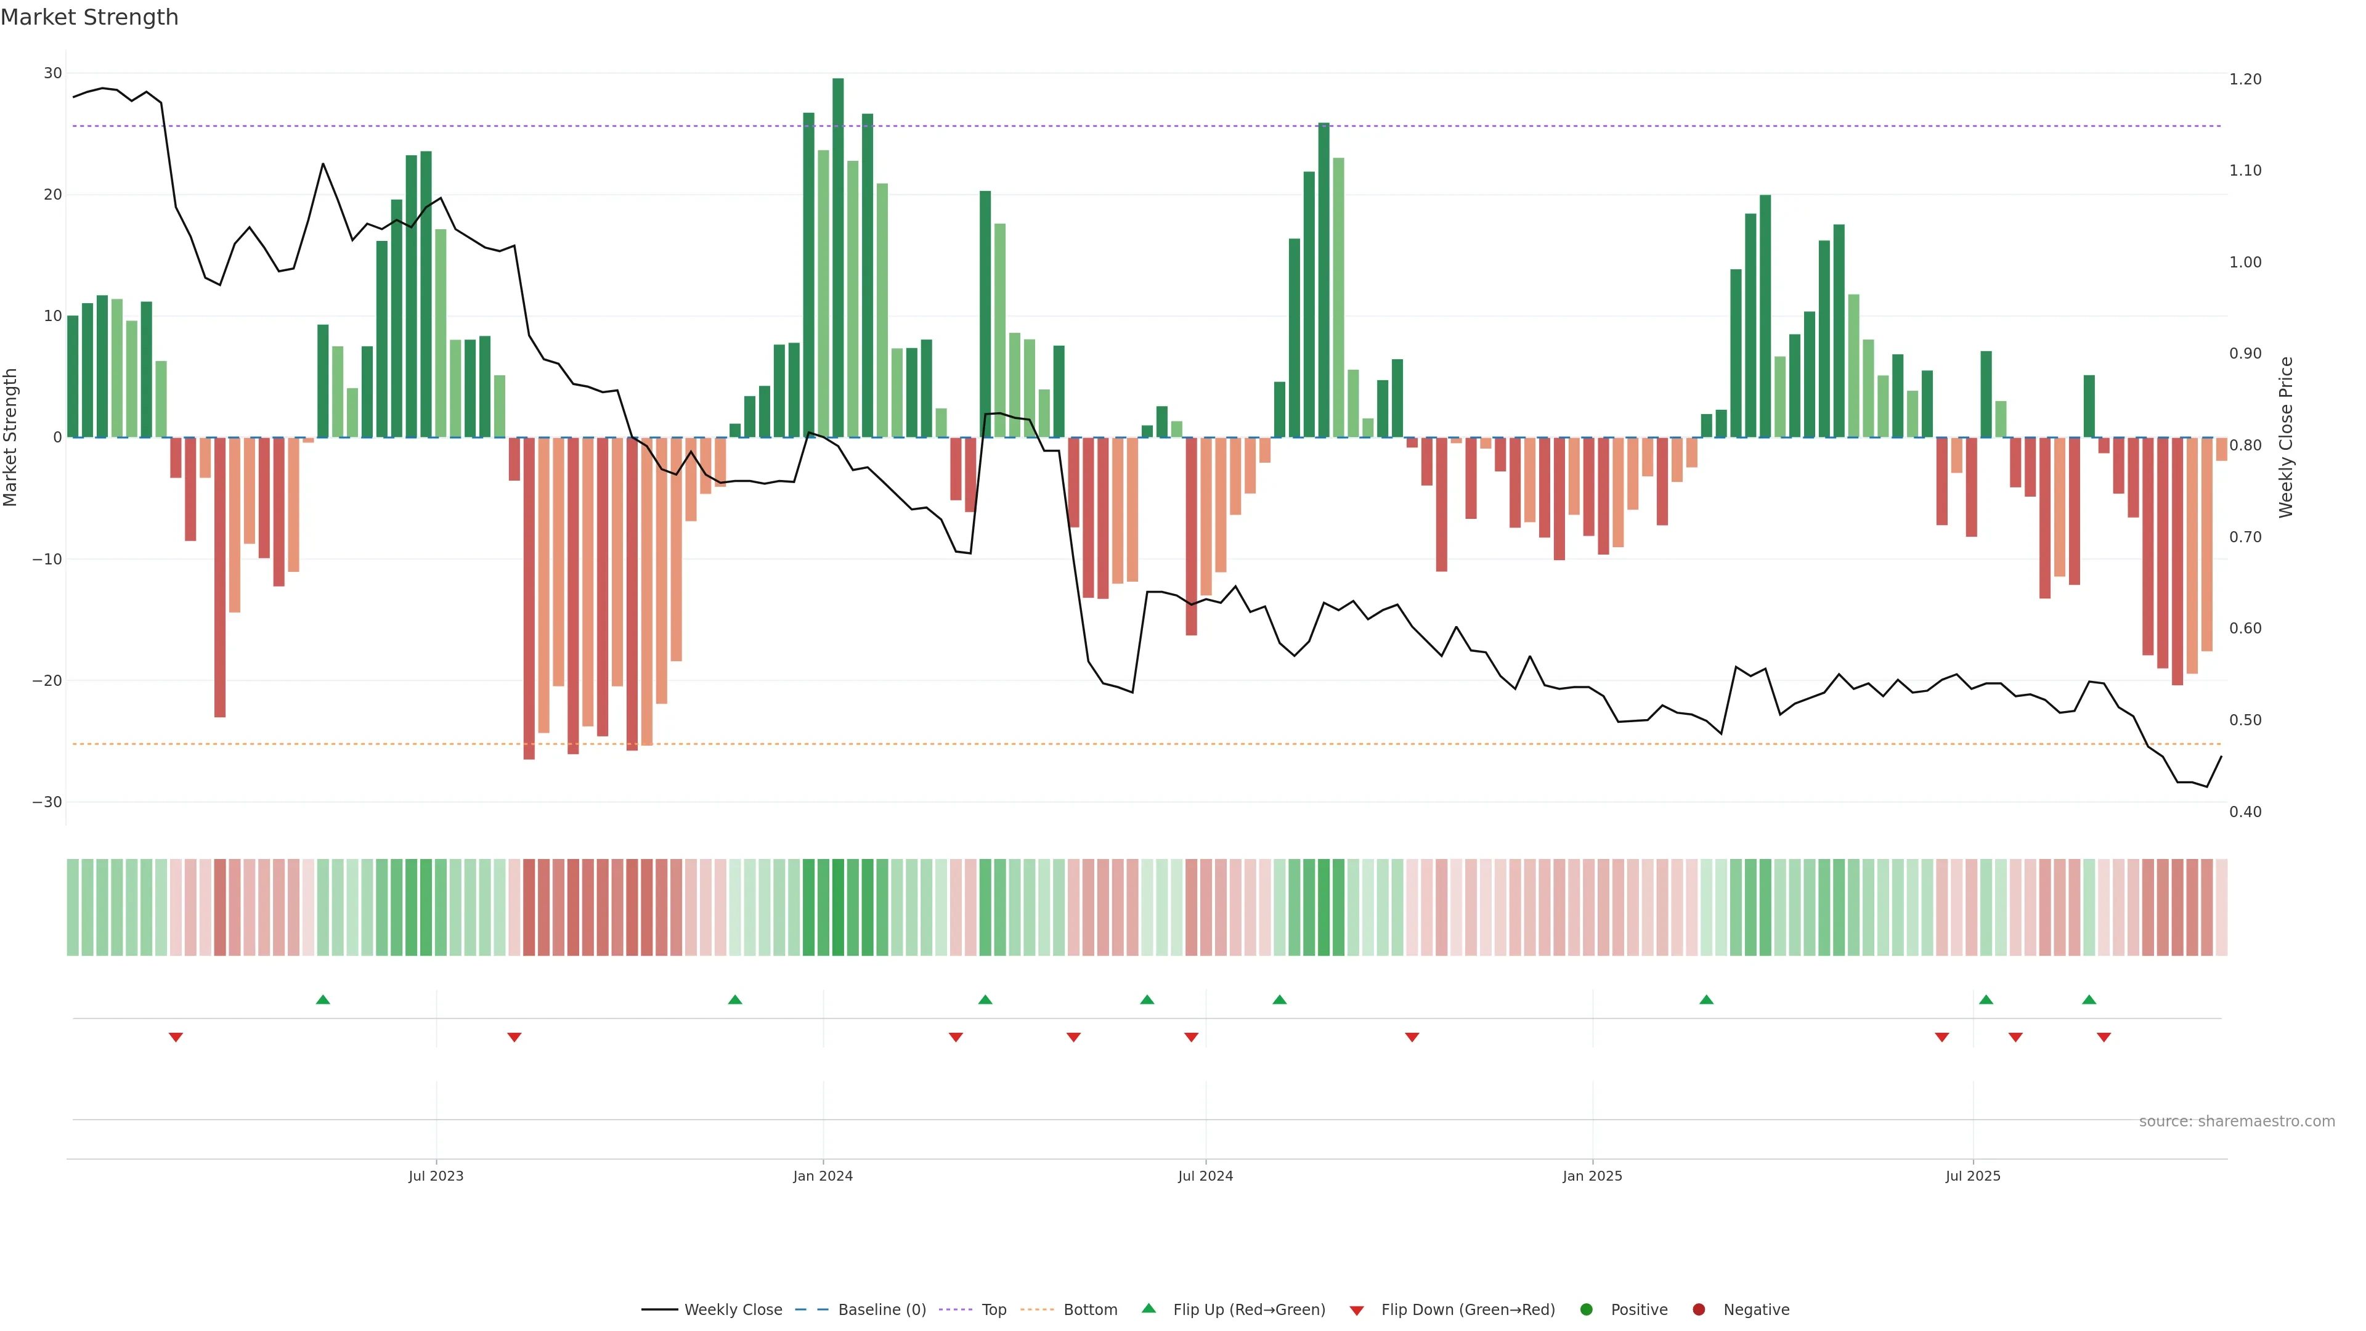Click the leftmost green Flip Up triangle marker
The height and width of the screenshot is (1331, 2366).
pyautogui.click(x=322, y=999)
